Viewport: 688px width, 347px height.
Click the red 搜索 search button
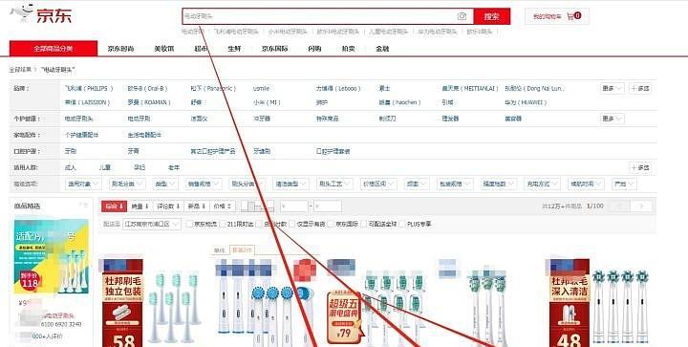pos(492,16)
